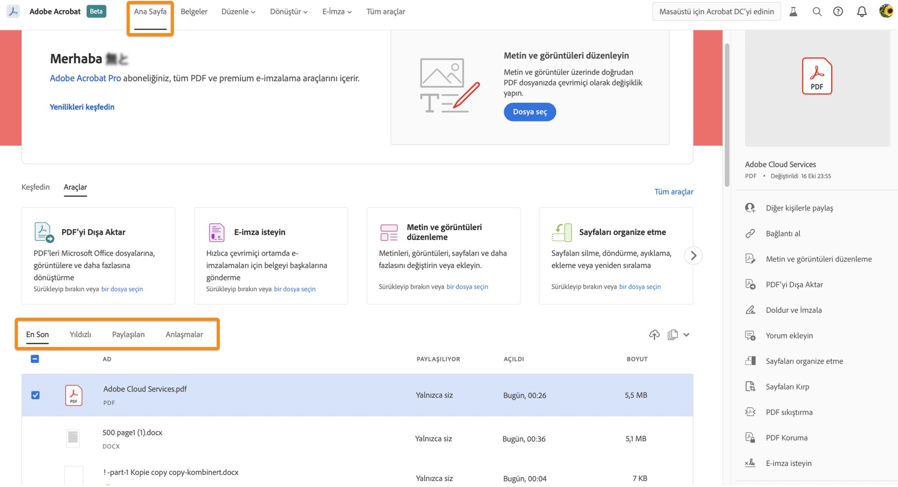Open the Adobe Acrobat Pro link
Image resolution: width=898 pixels, height=487 pixels.
click(x=86, y=78)
